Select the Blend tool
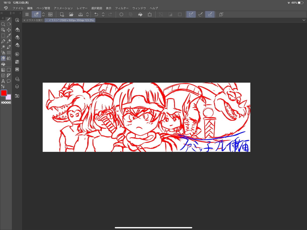 9,58
